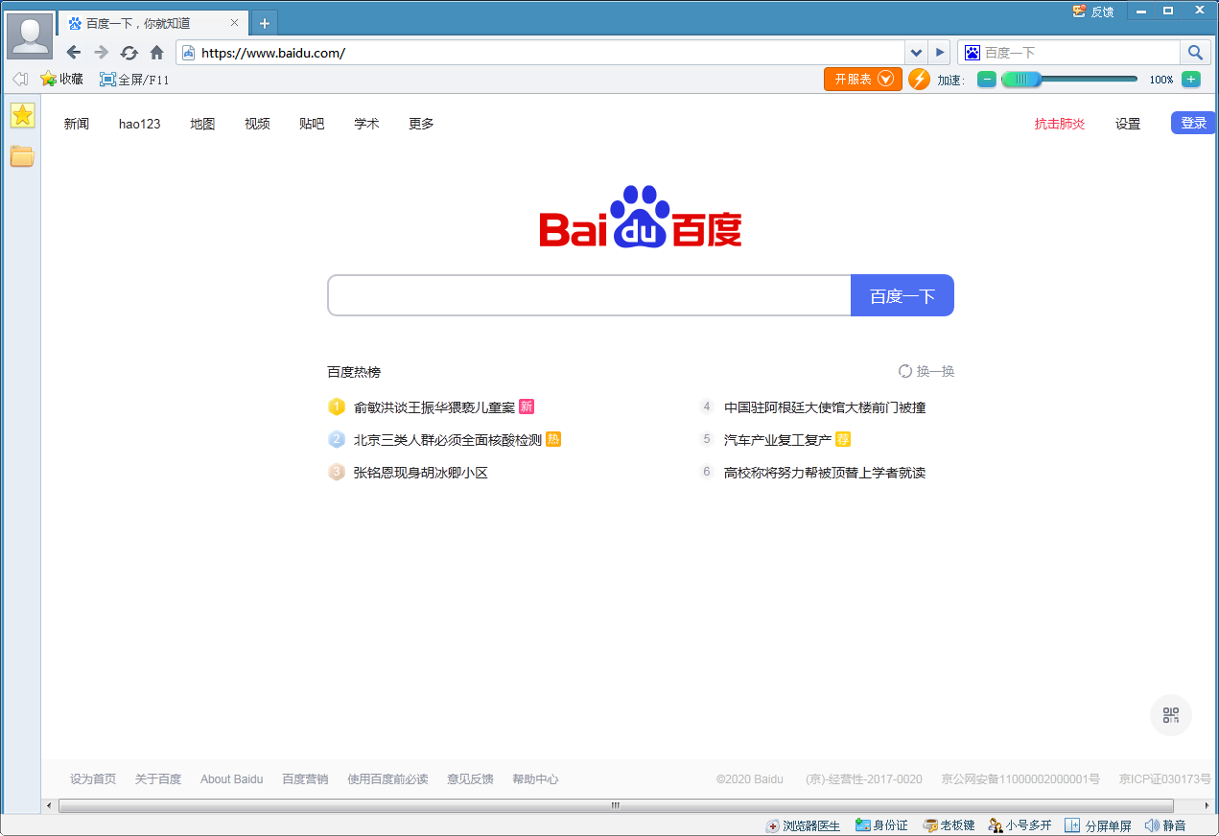Open the sidebar folder icon

(x=22, y=156)
